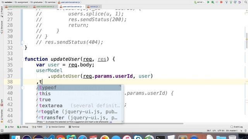Screen dimensions: 248x139
Task: Pick textarea in the completion suggestions
Action: click(79, 105)
